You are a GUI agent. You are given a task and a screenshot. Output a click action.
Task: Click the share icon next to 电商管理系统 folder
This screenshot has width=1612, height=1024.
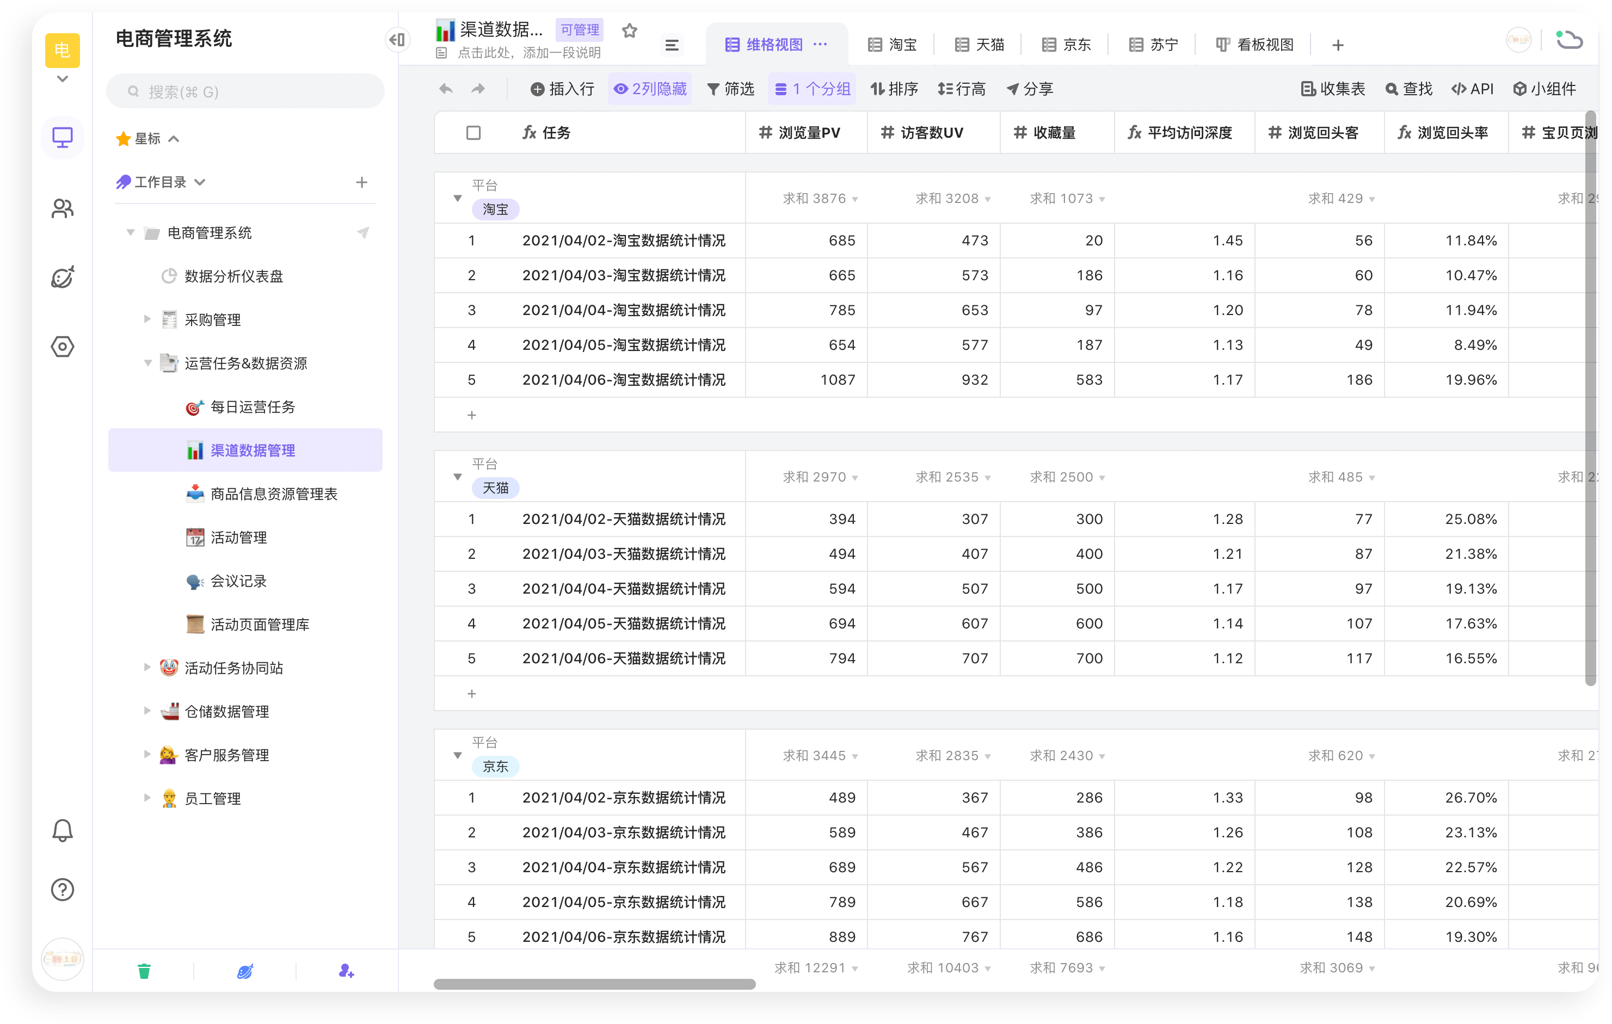(x=363, y=232)
